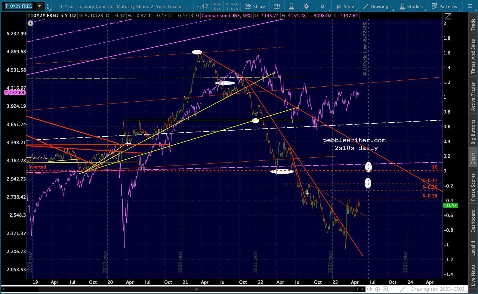
Task: Open the Style menu
Action: click(x=345, y=6)
